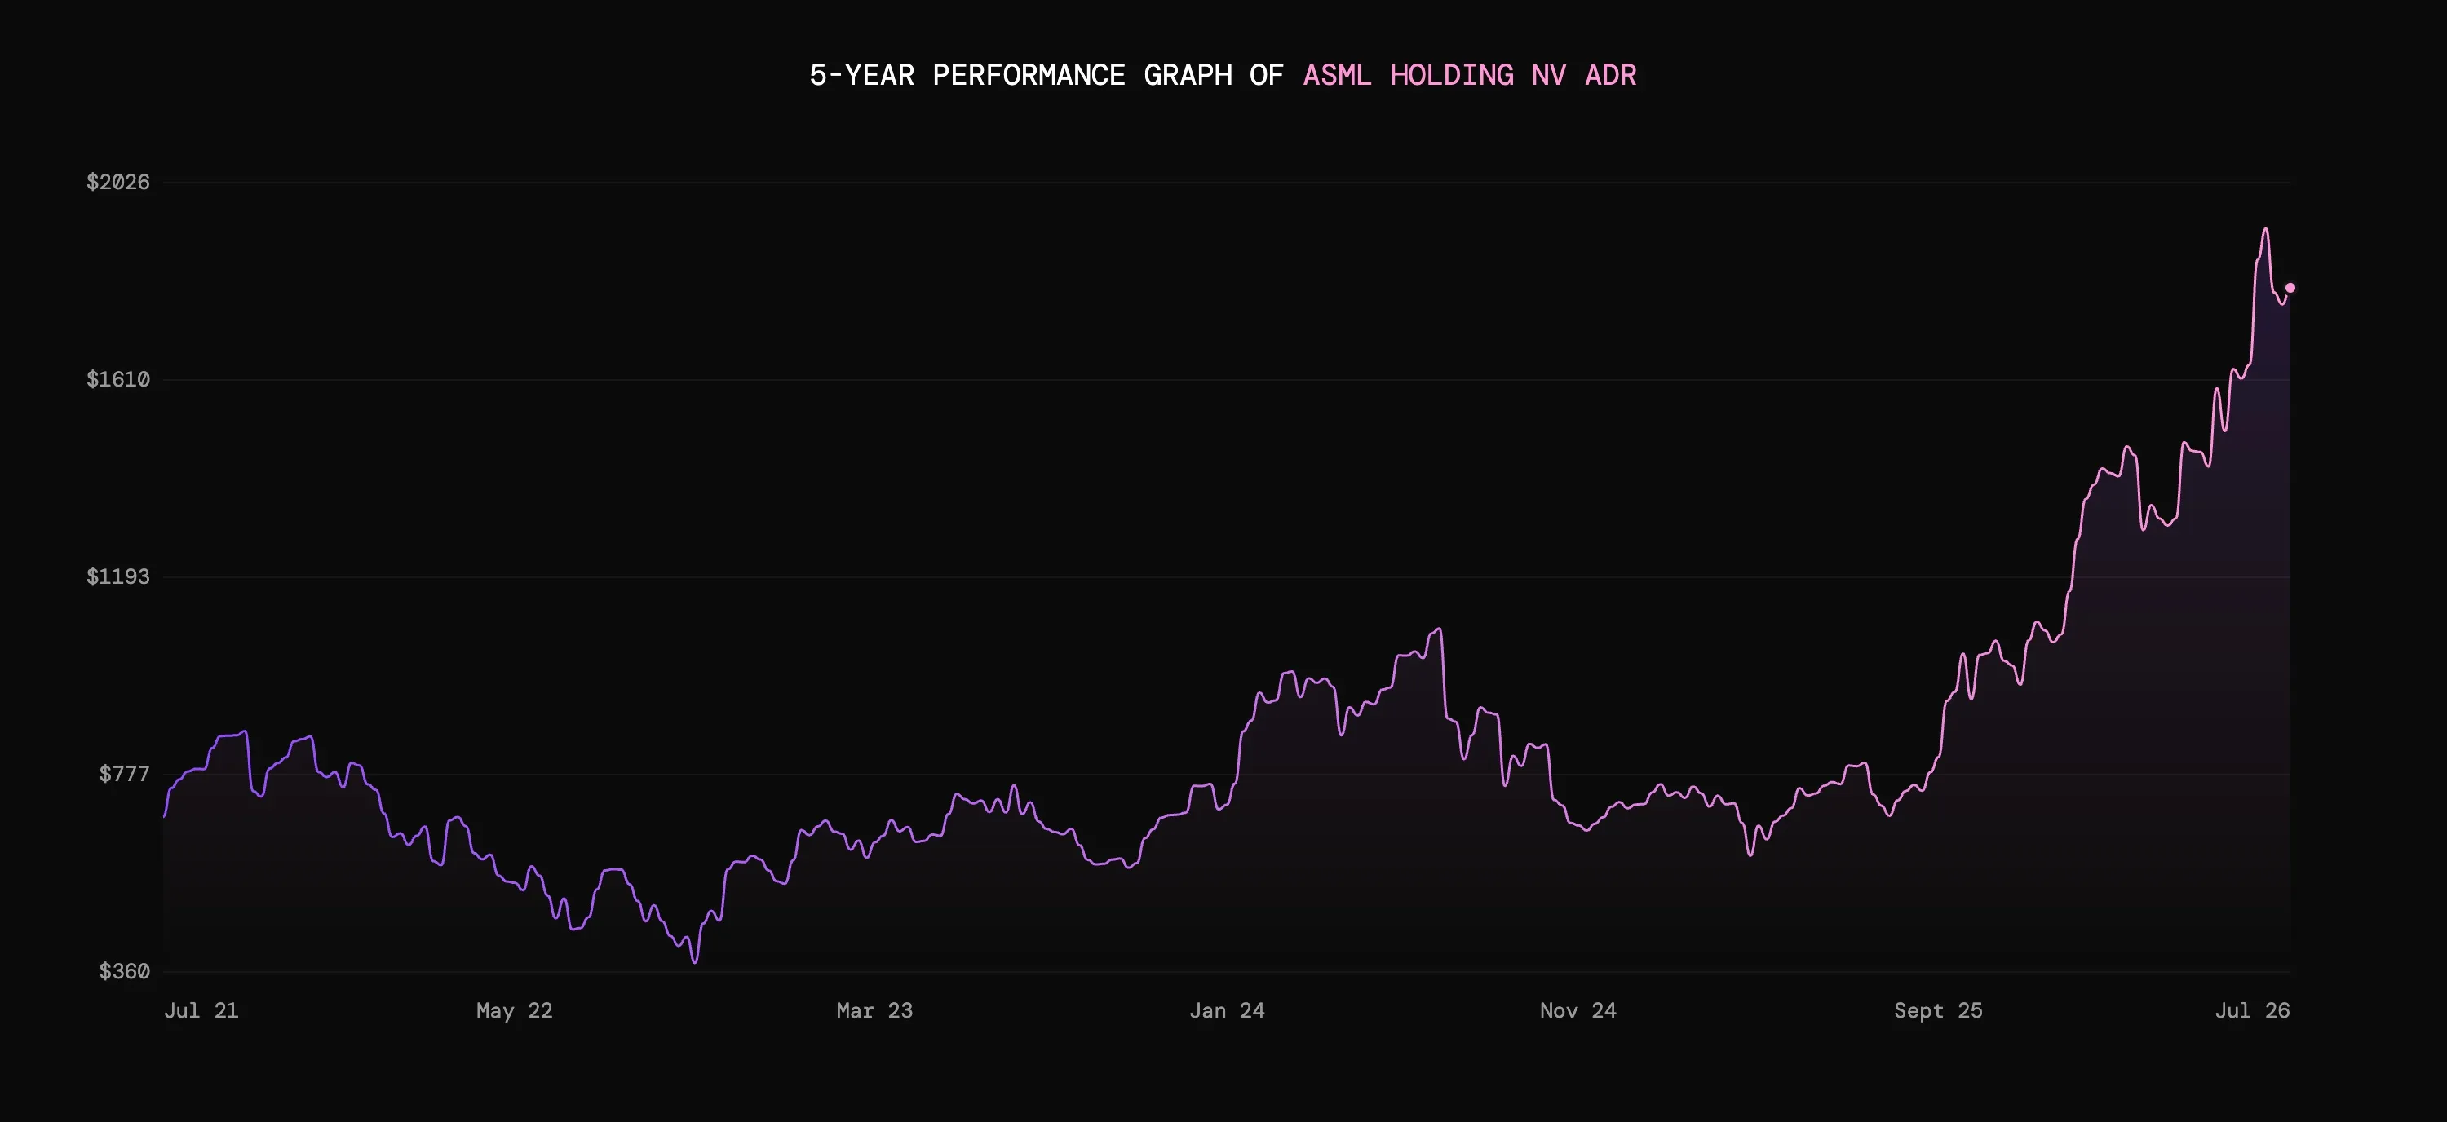Click the "5-YEAR PERFORMANCE GRAPH OF" heading
This screenshot has height=1122, width=2447.
click(x=1046, y=75)
